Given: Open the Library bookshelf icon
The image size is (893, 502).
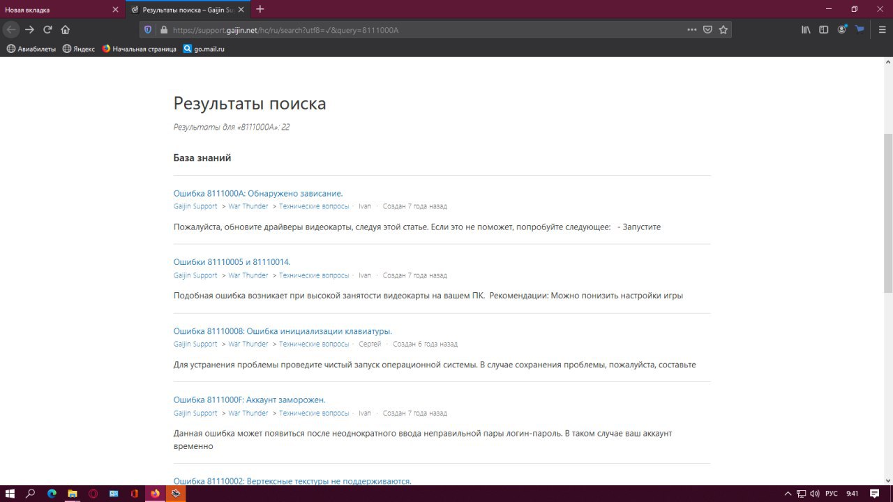Looking at the screenshot, I should [806, 30].
